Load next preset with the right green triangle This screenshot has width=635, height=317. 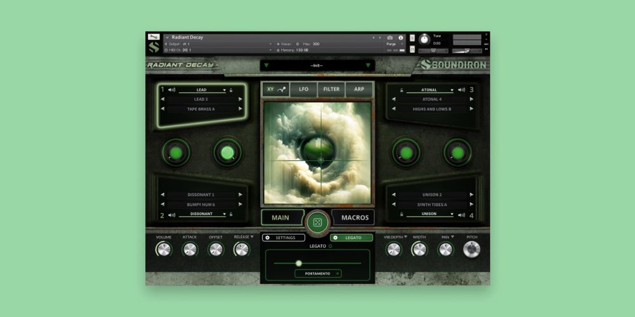(368, 65)
